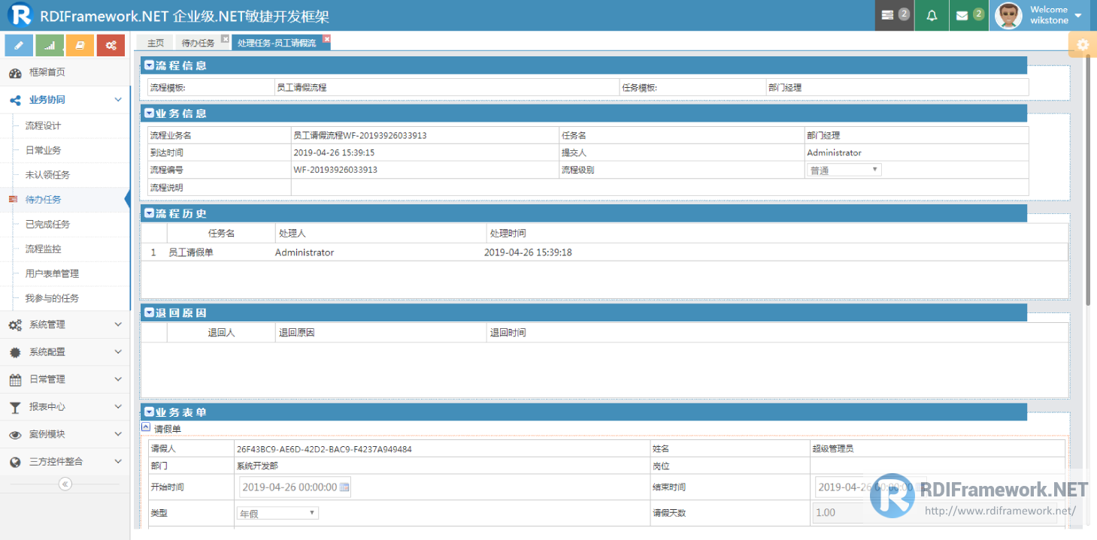
Task: Click the green signal-bars shortcut button
Action: (x=50, y=45)
